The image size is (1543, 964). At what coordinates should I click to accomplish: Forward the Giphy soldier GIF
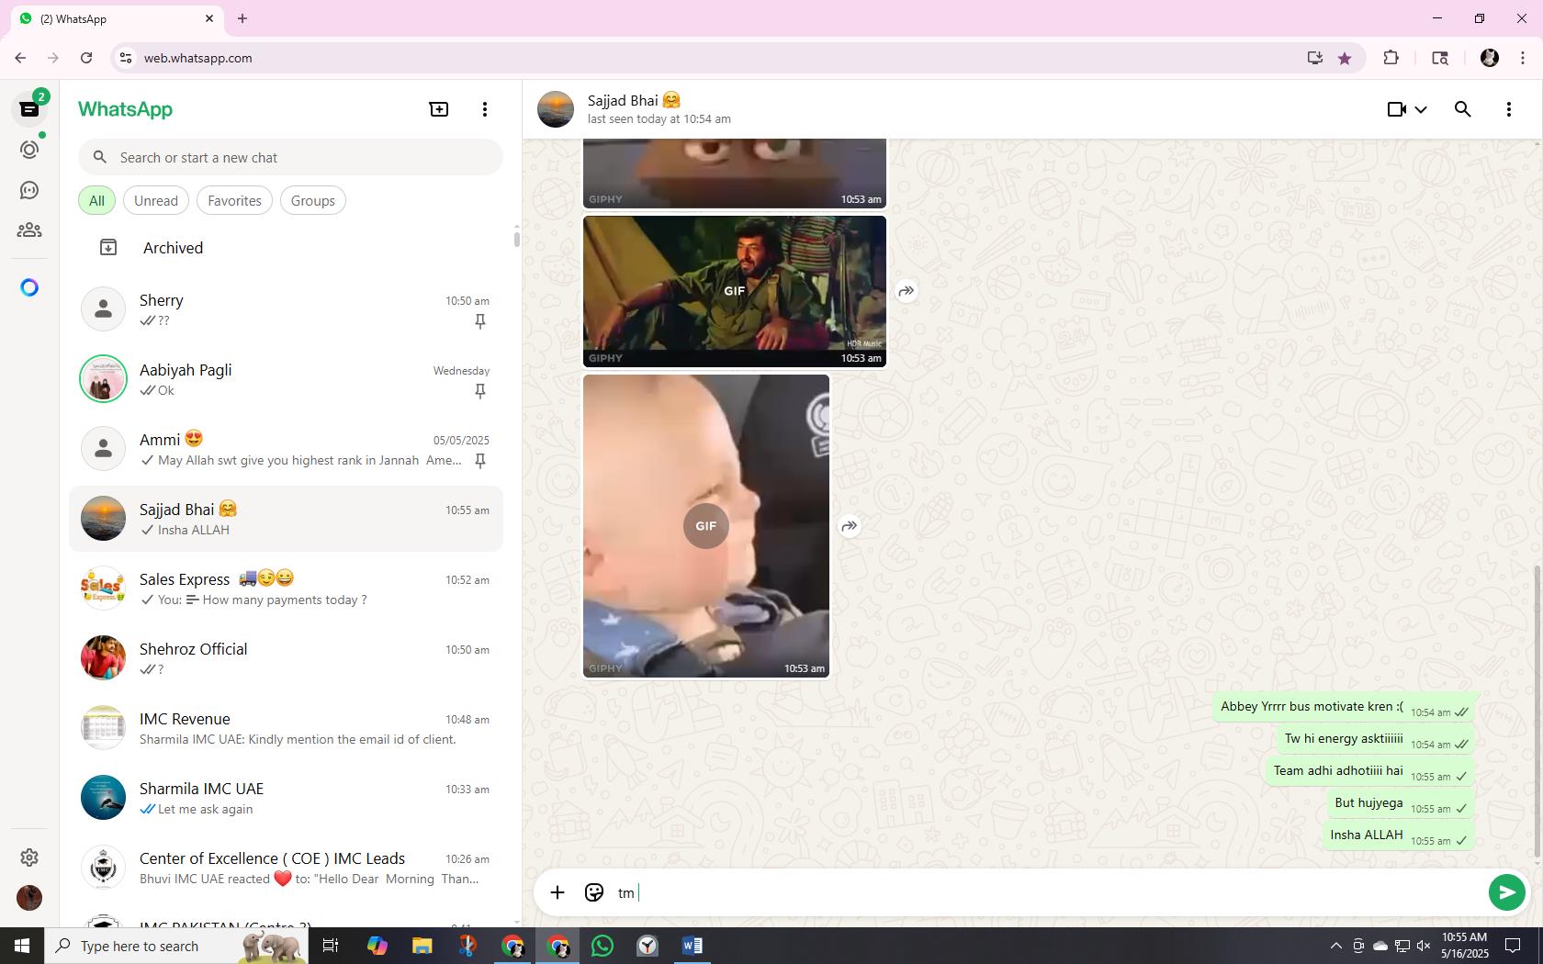907,291
